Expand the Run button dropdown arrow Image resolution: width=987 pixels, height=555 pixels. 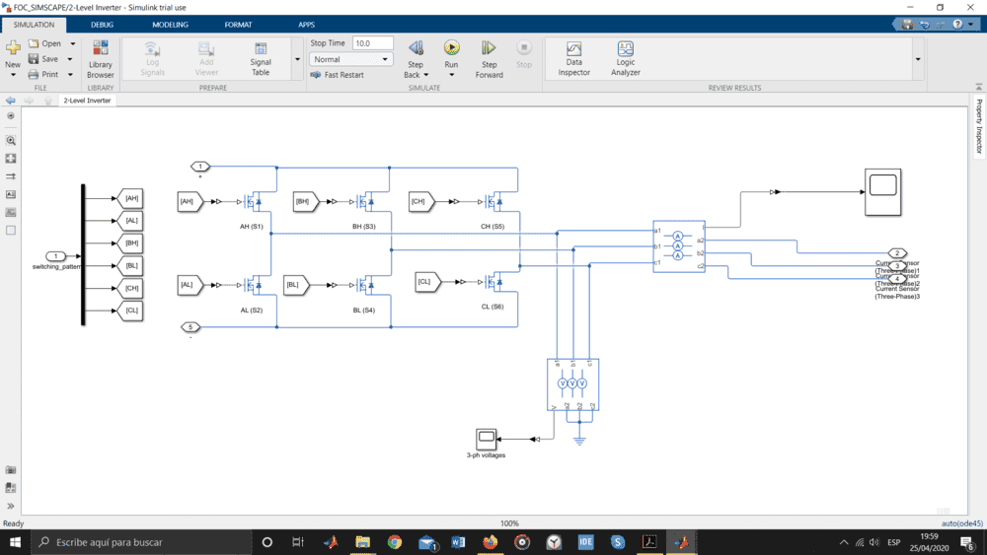tap(451, 75)
